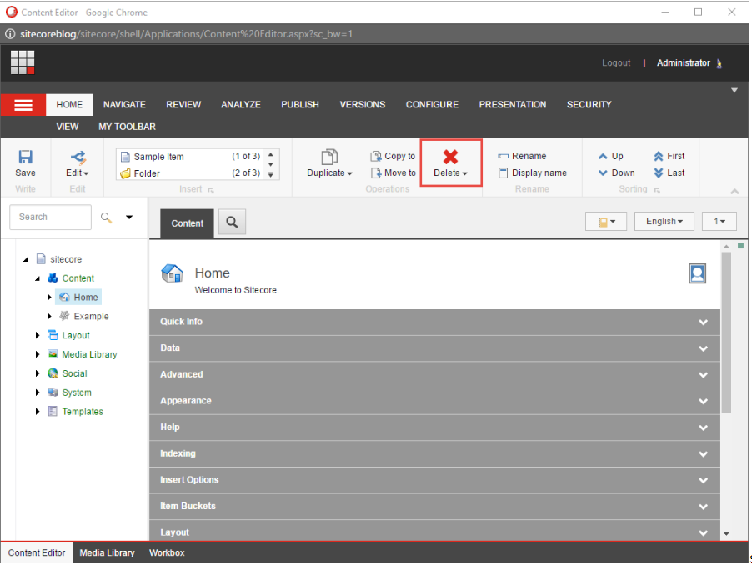
Task: Open the Delete dropdown arrow
Action: pyautogui.click(x=464, y=173)
